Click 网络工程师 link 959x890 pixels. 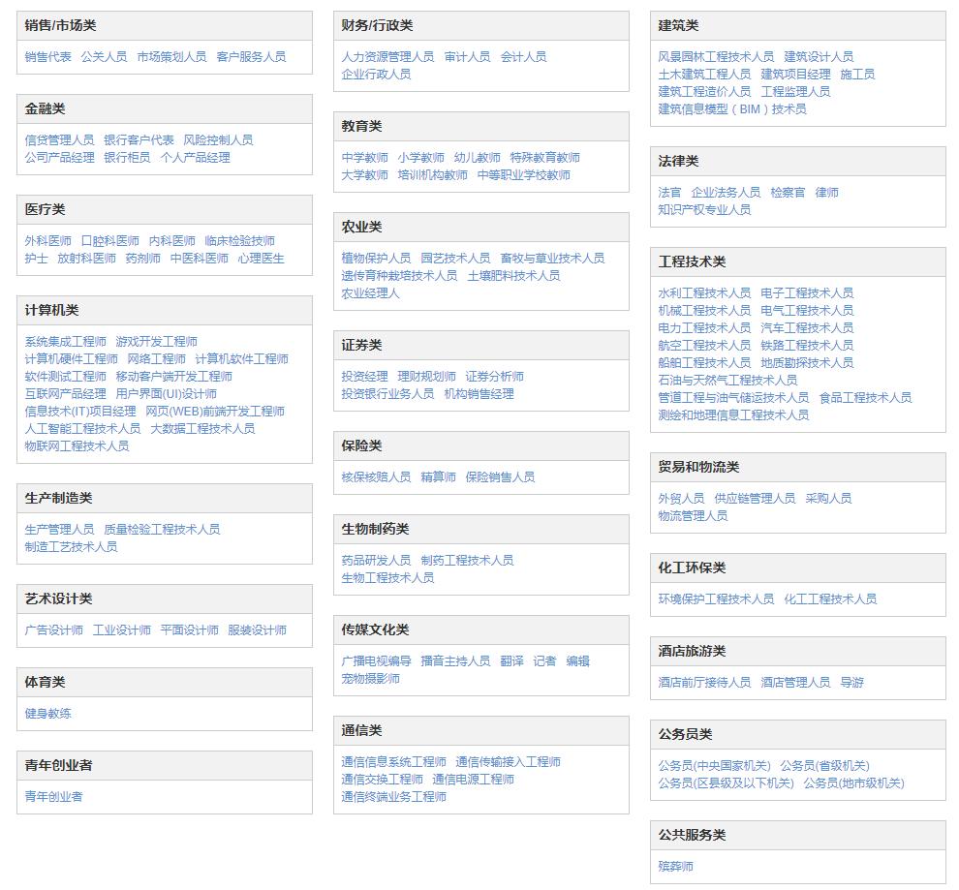157,359
